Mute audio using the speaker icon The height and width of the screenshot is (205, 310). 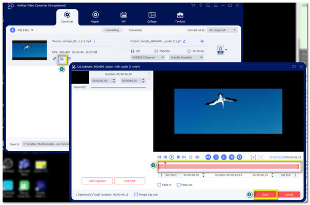tap(197, 157)
